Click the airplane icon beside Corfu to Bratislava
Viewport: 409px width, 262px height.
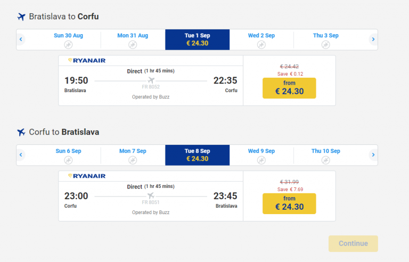(21, 132)
